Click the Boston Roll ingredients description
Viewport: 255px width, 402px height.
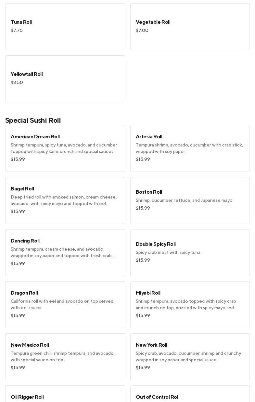click(185, 201)
